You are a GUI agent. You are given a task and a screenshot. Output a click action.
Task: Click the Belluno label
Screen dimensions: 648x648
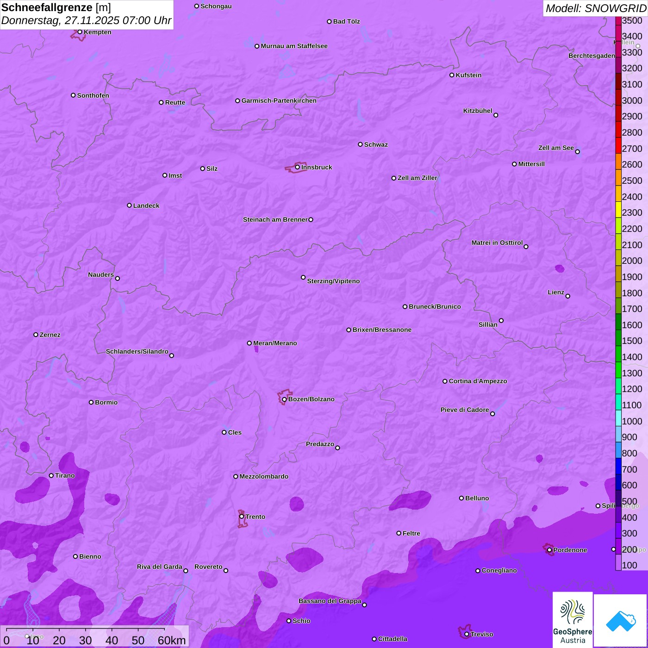pyautogui.click(x=477, y=498)
